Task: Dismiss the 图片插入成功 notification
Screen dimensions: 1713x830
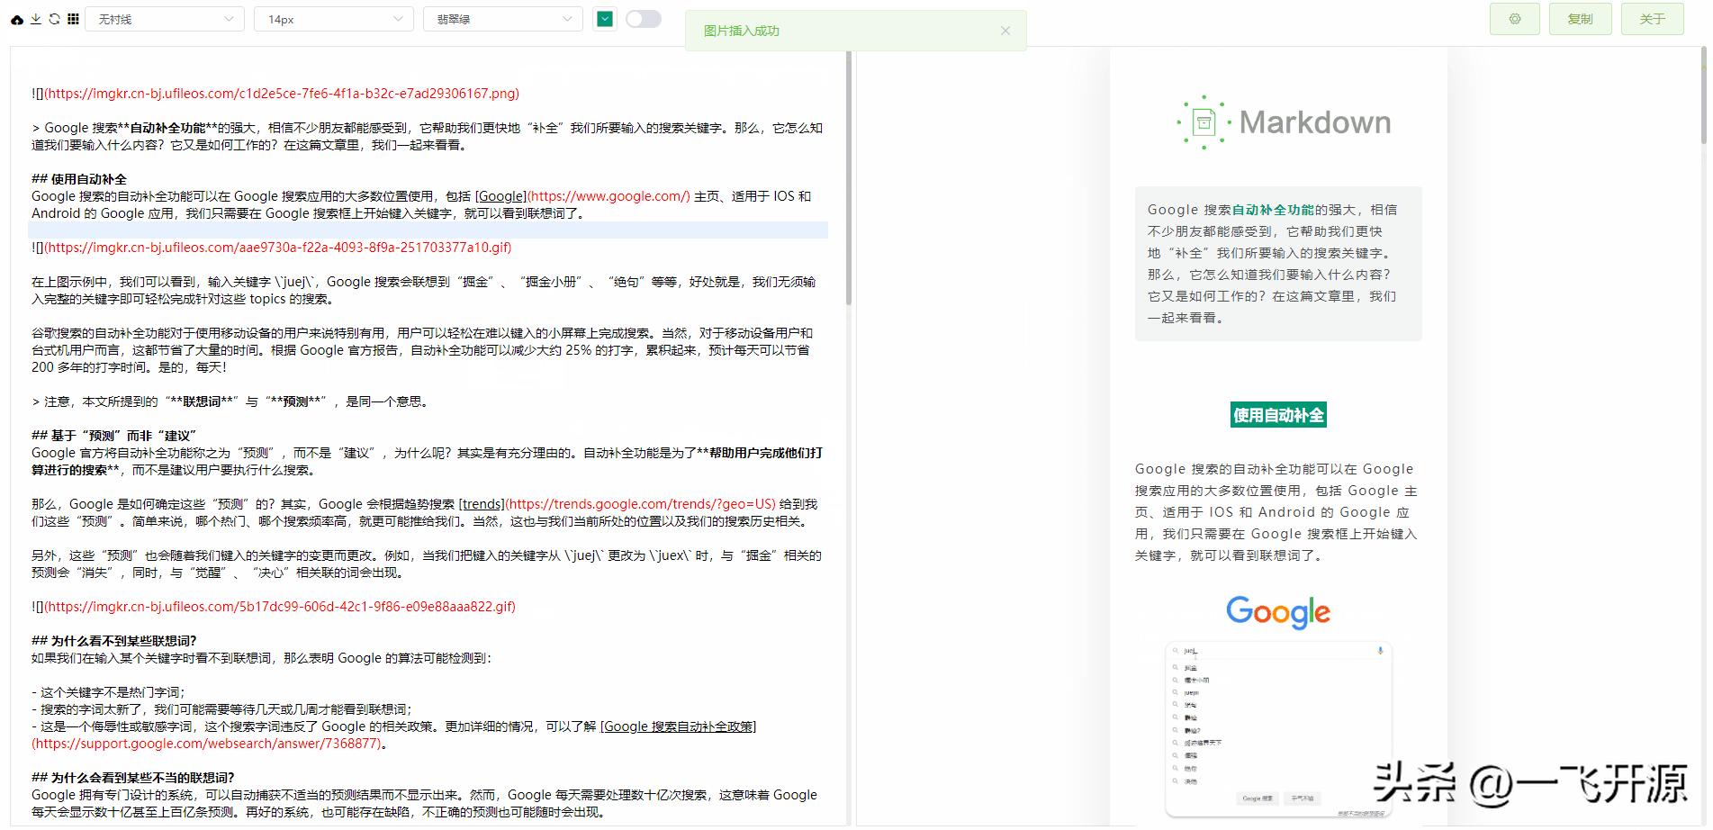Action: (x=1005, y=30)
